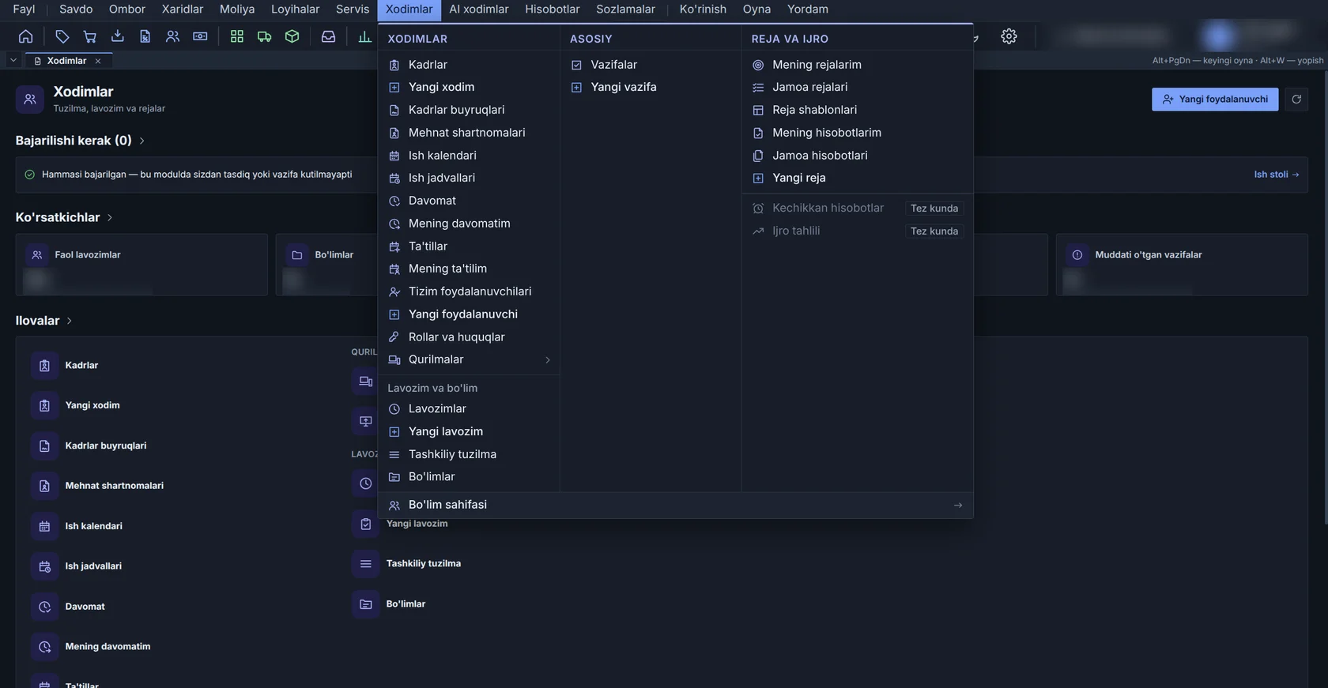Image resolution: width=1328 pixels, height=688 pixels.
Task: Click the price tag toolbar icon
Action: [62, 36]
